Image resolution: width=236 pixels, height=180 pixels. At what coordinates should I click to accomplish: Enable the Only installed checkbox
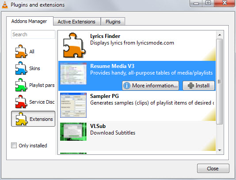14,146
